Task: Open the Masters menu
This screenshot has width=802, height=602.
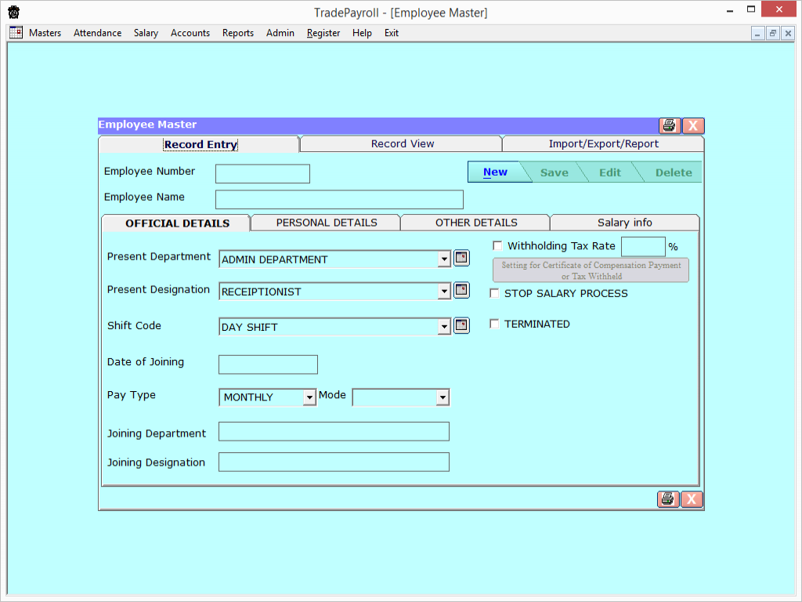Action: coord(45,33)
